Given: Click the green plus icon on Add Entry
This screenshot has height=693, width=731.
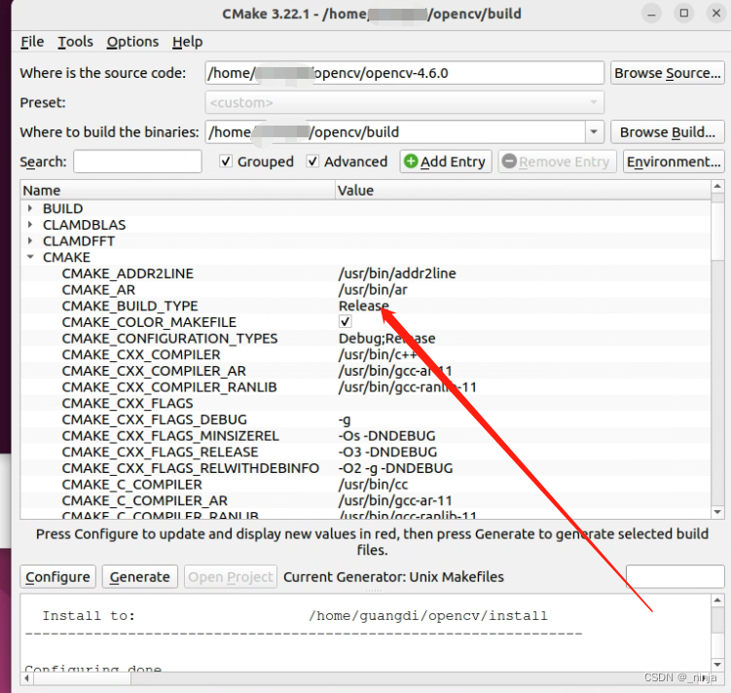Looking at the screenshot, I should pyautogui.click(x=411, y=162).
